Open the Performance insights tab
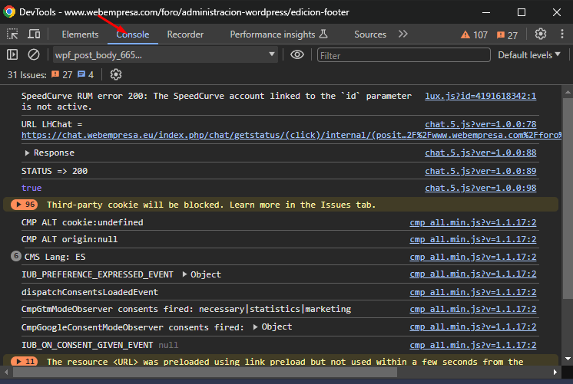Screen dimensions: 573x384 [x=279, y=34]
